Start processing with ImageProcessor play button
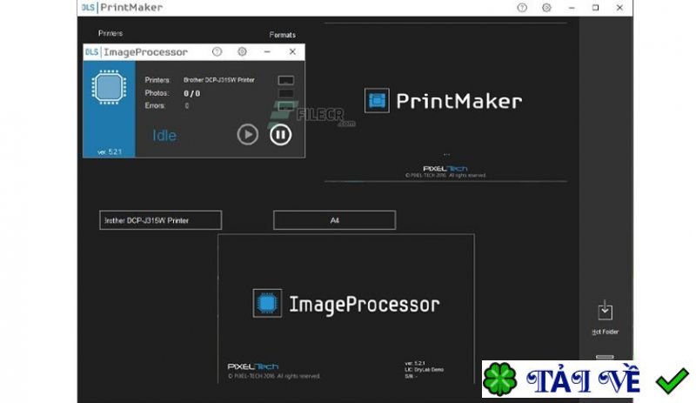 248,134
